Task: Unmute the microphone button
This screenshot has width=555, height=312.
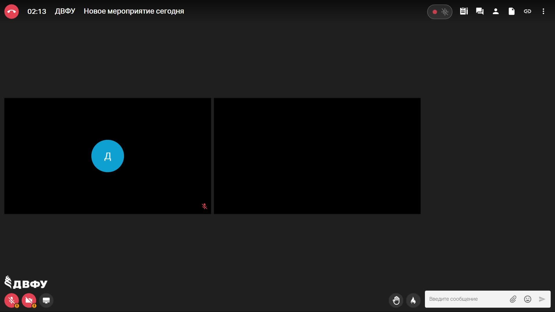Action: [12, 300]
